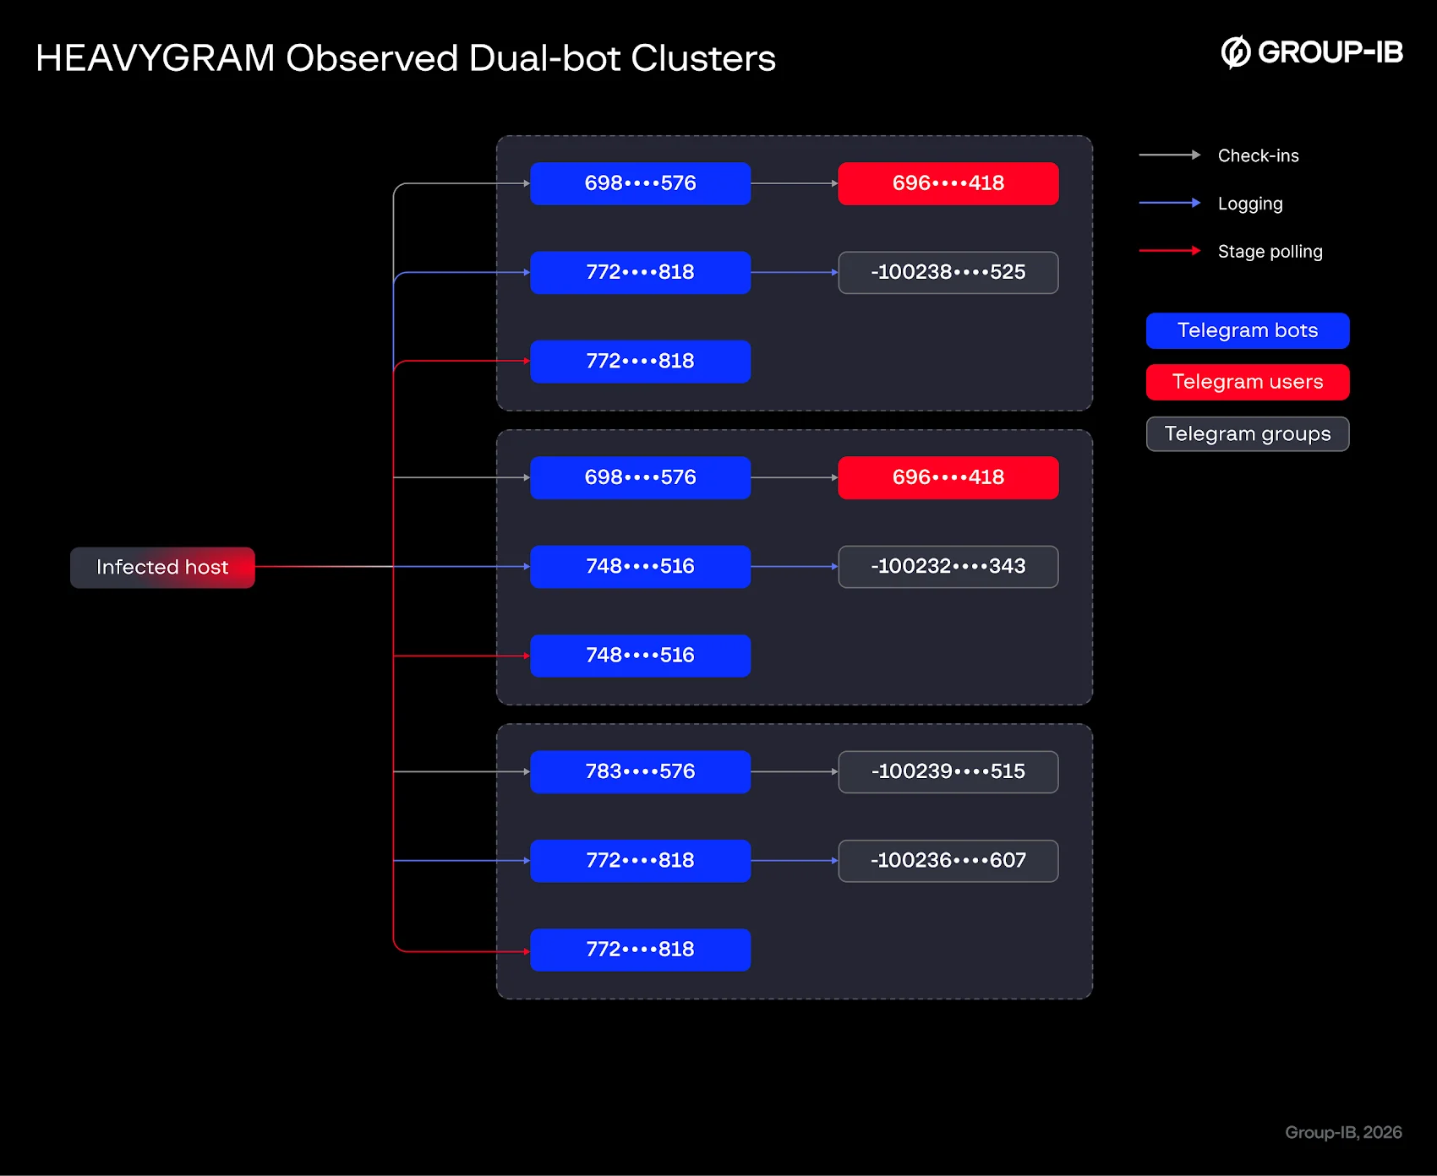Click the gray Check-ins legend arrow
The width and height of the screenshot is (1437, 1176).
coord(1170,155)
